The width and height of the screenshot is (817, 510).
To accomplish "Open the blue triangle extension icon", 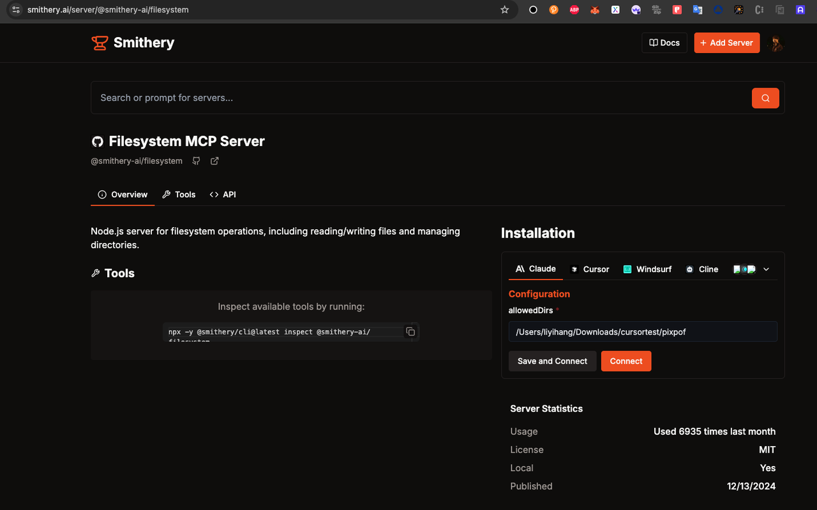I will point(718,10).
